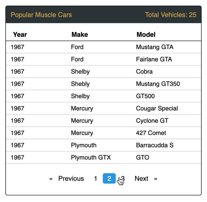Select the Fairlane GTA row
The width and height of the screenshot is (207, 202).
[x=104, y=59]
